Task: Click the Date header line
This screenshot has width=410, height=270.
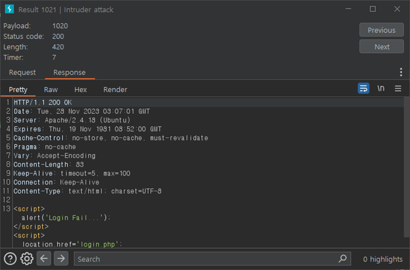Action: click(x=82, y=111)
